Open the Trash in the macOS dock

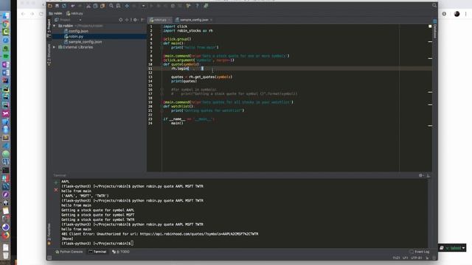click(x=5, y=255)
